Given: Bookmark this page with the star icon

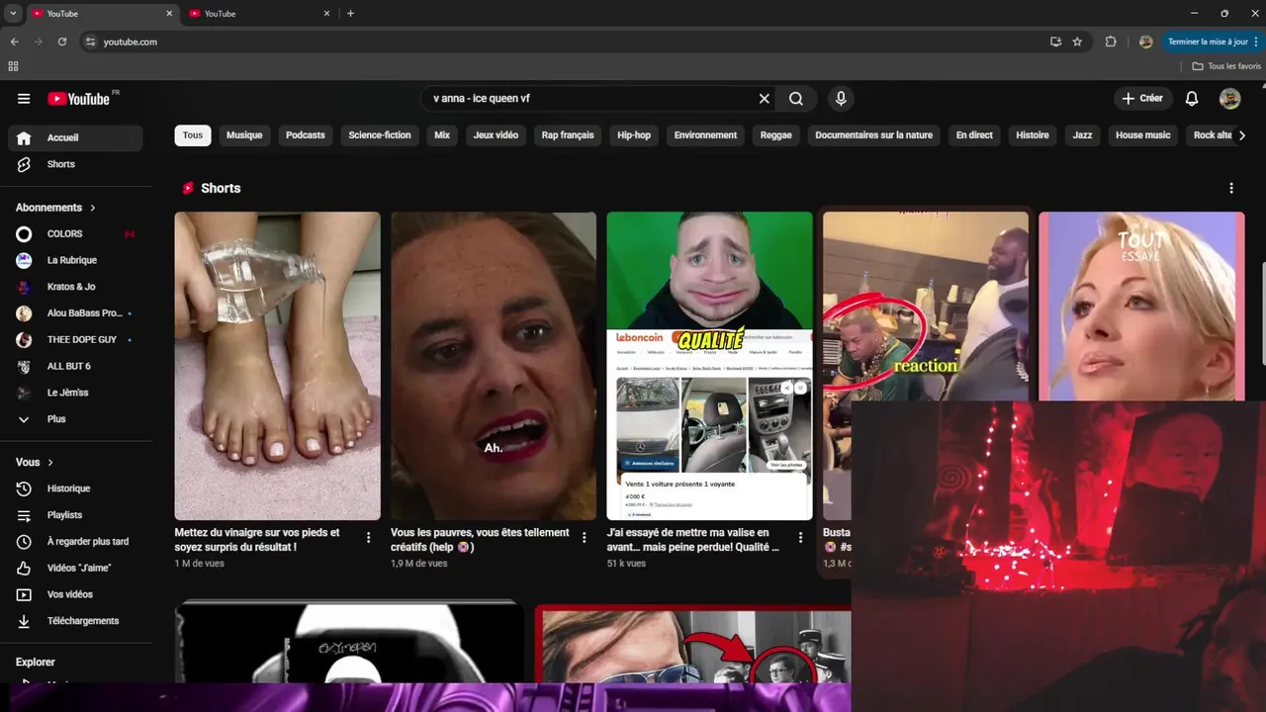Looking at the screenshot, I should 1077,42.
